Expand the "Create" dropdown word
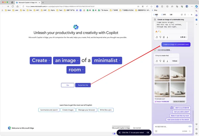The height and width of the screenshot is (136, 199). click(x=41, y=61)
